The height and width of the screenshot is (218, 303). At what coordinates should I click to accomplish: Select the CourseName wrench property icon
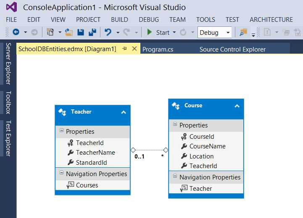click(x=184, y=146)
